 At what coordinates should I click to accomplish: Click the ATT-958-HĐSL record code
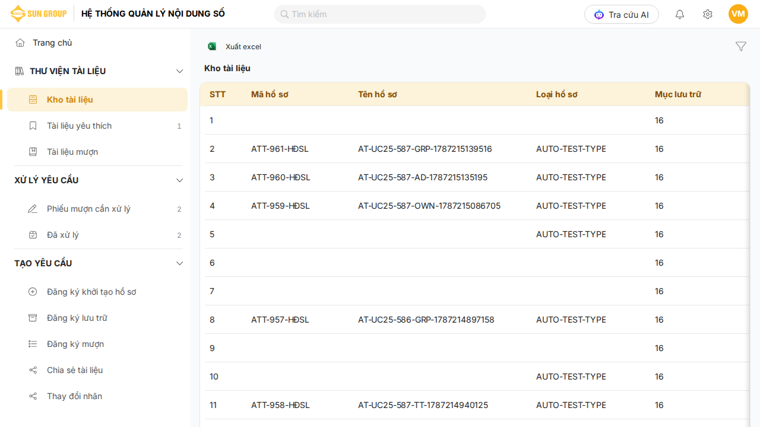pos(280,405)
